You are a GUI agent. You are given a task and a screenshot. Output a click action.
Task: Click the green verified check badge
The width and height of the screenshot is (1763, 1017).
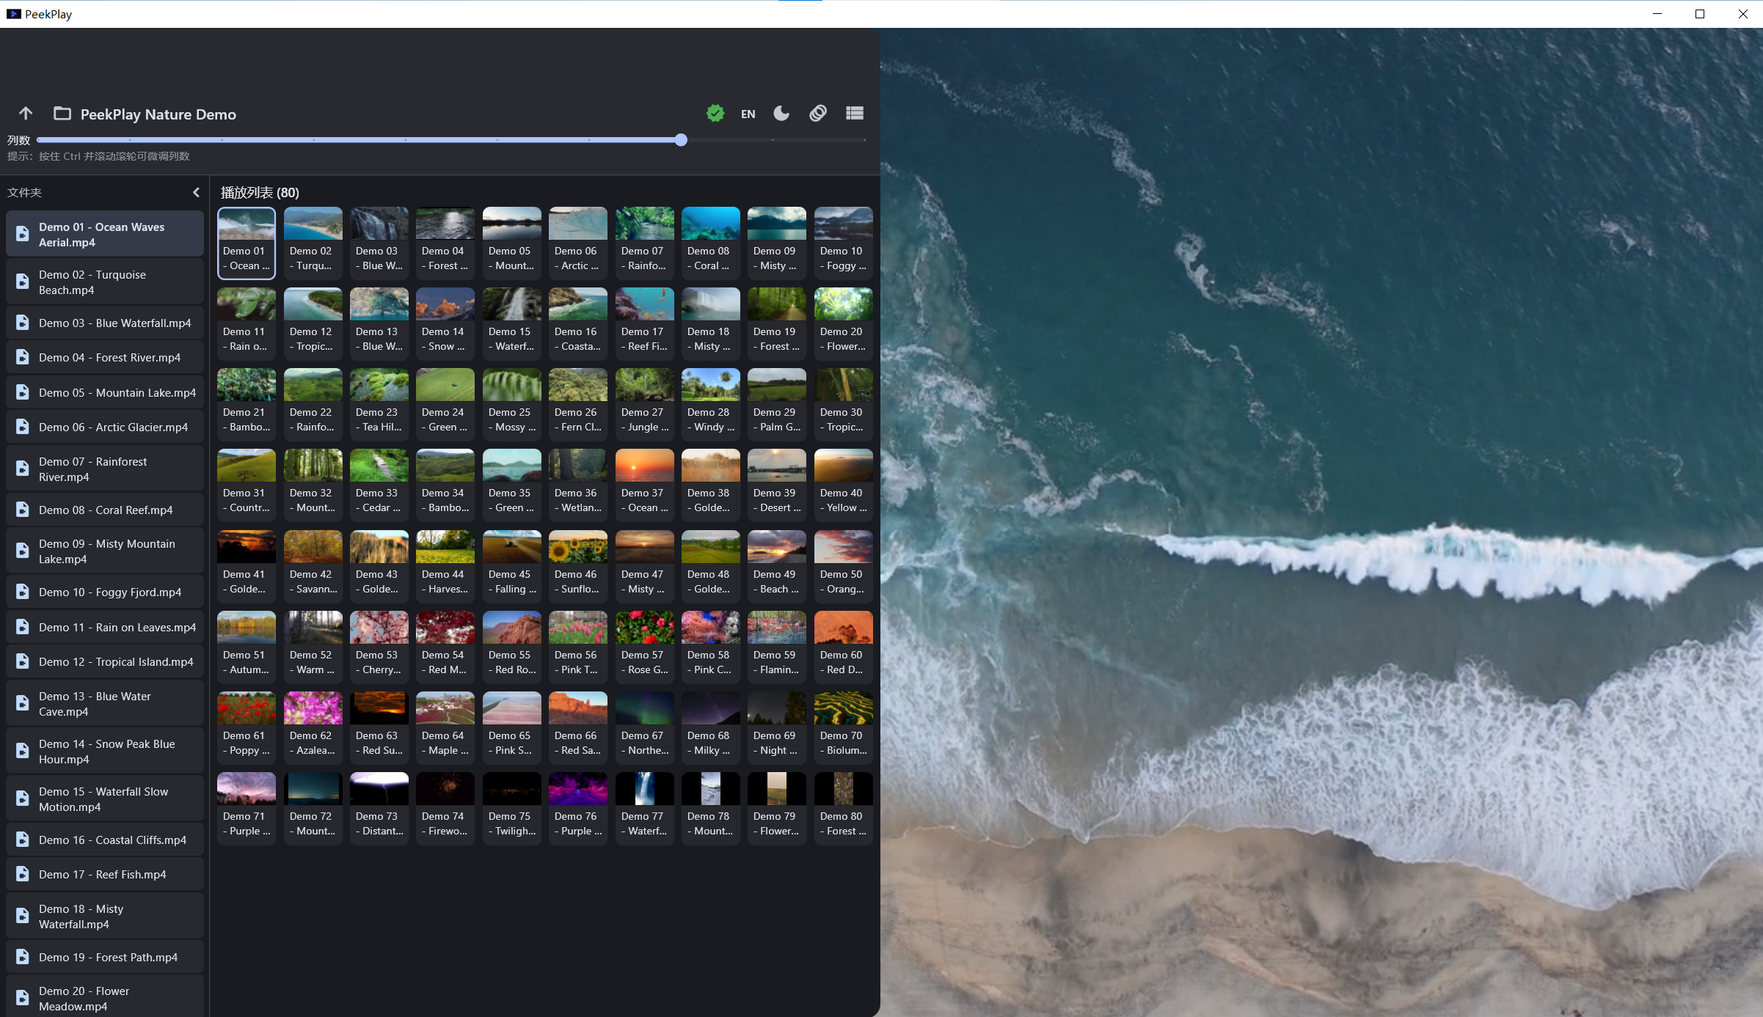(x=715, y=114)
